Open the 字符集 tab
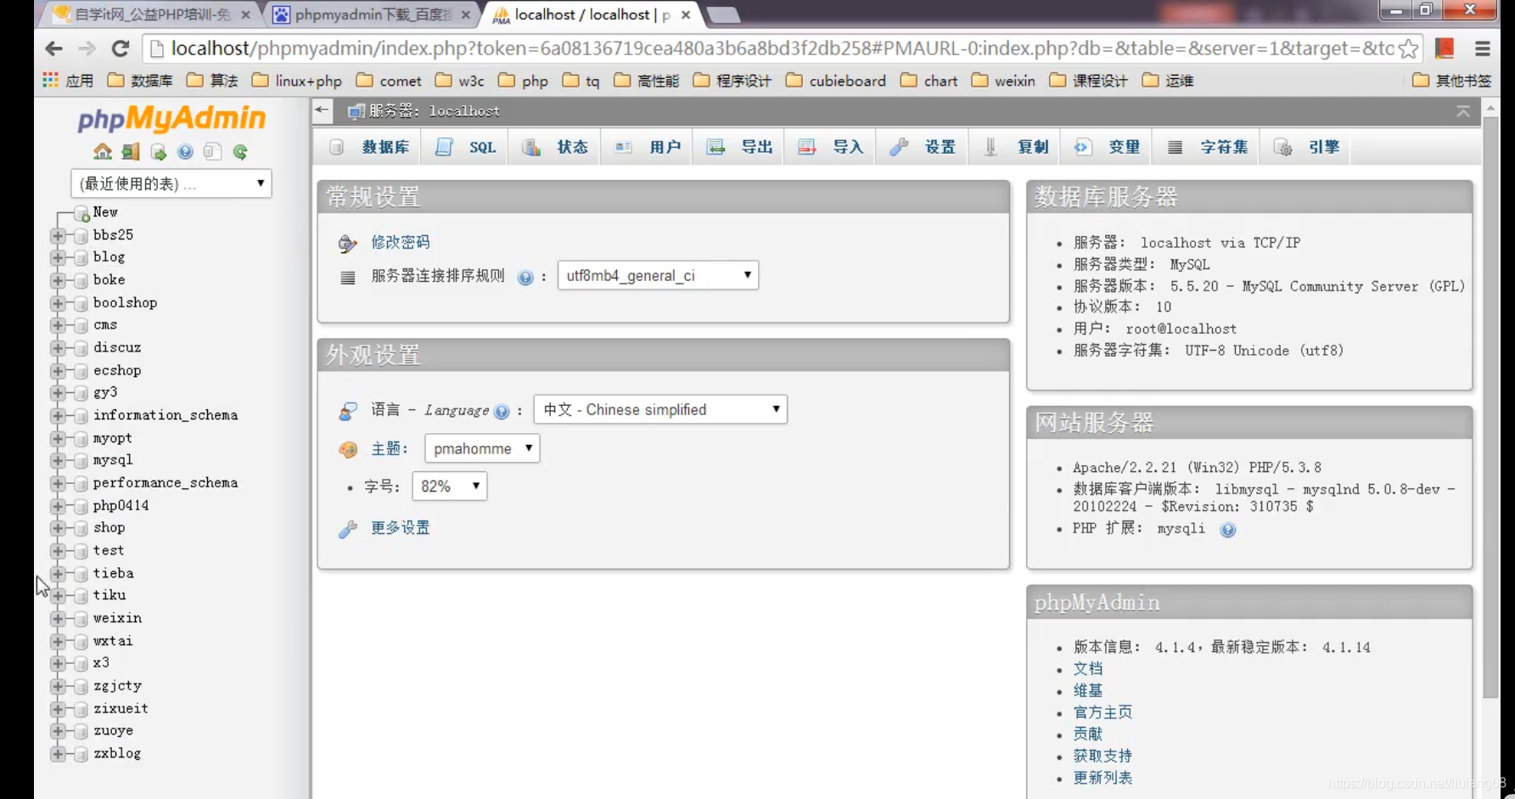 [1207, 147]
